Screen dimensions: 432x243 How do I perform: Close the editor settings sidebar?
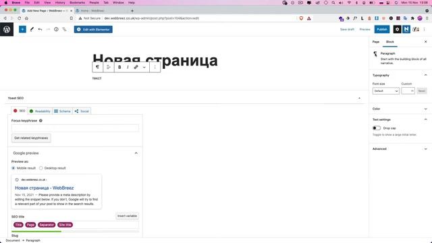[x=425, y=42]
